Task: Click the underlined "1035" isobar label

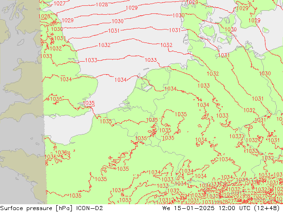Action: pyautogui.click(x=89, y=103)
